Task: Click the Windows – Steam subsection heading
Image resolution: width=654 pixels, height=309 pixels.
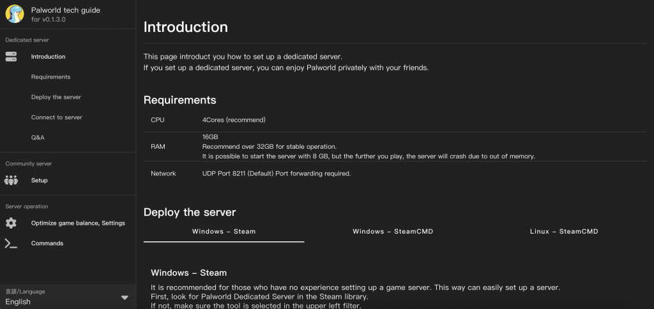Action: 189,273
